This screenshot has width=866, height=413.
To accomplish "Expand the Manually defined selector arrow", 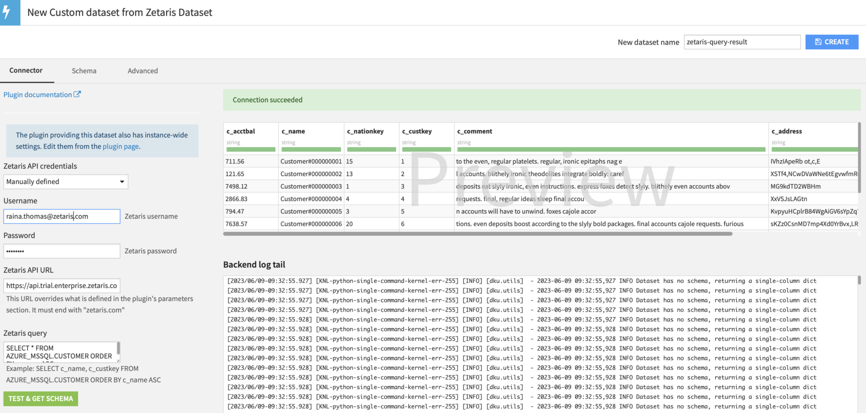I will [121, 181].
